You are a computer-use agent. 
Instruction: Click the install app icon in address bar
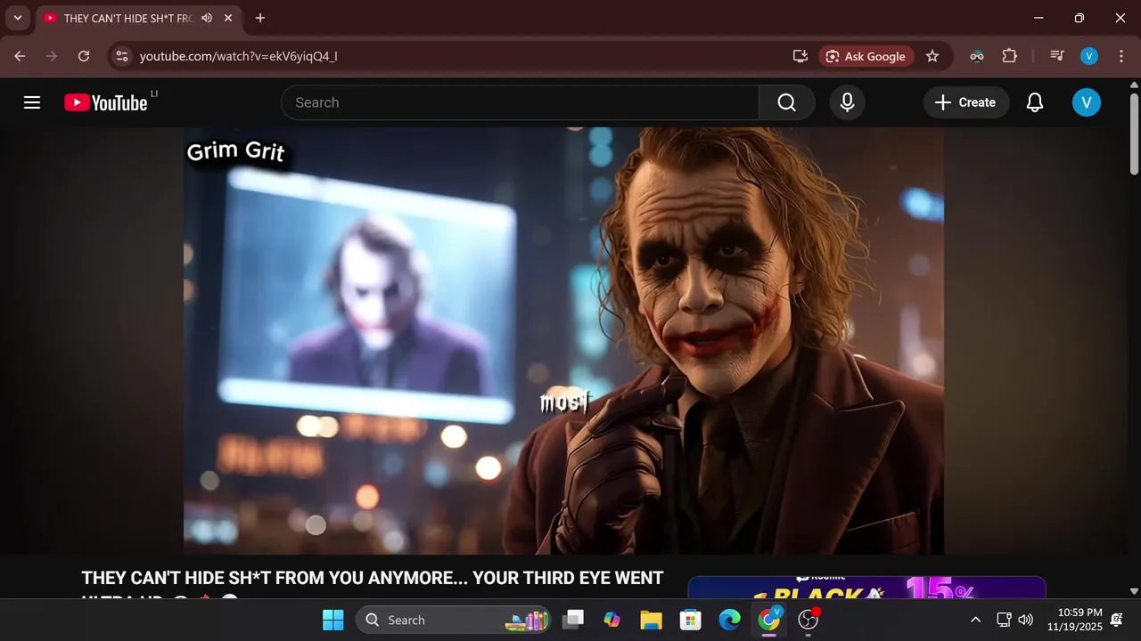[x=800, y=56]
